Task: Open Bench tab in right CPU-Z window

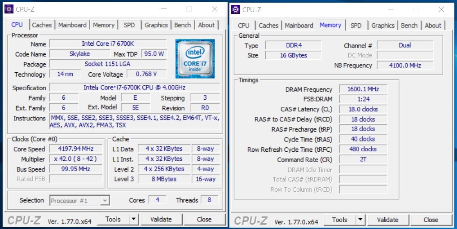Action: coord(409,25)
